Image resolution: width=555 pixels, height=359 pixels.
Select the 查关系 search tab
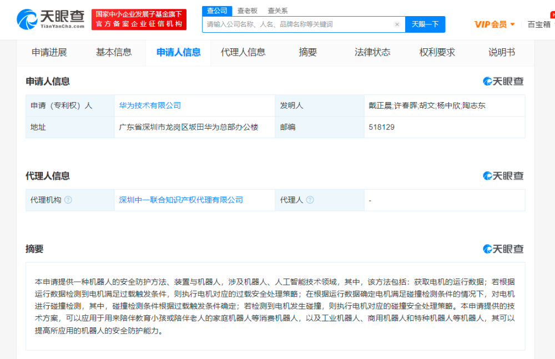(277, 11)
